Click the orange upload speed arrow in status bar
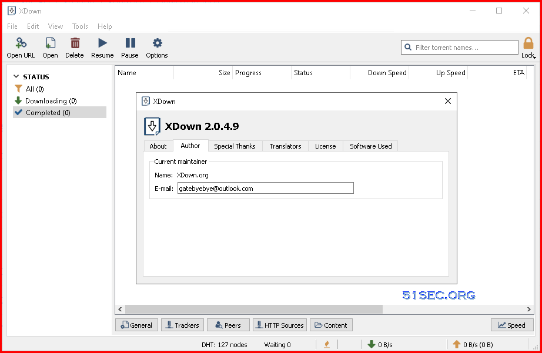This screenshot has height=353, width=542. (457, 344)
